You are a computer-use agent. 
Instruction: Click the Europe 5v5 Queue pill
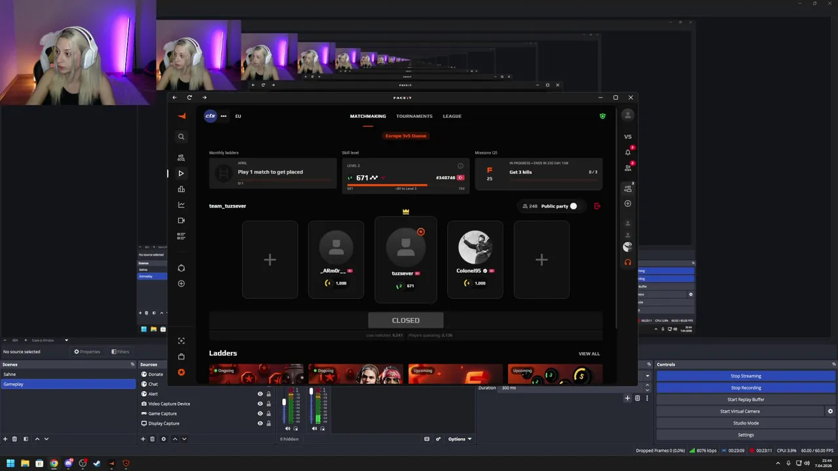pos(406,136)
